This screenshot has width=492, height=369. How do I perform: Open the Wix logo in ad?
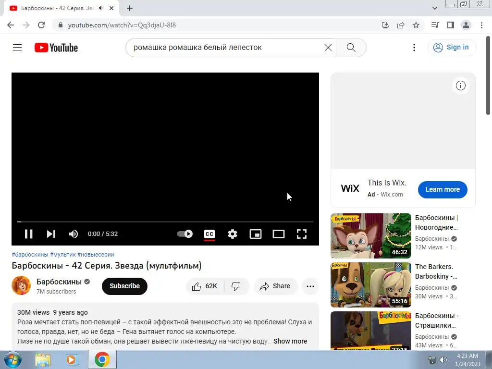[350, 188]
